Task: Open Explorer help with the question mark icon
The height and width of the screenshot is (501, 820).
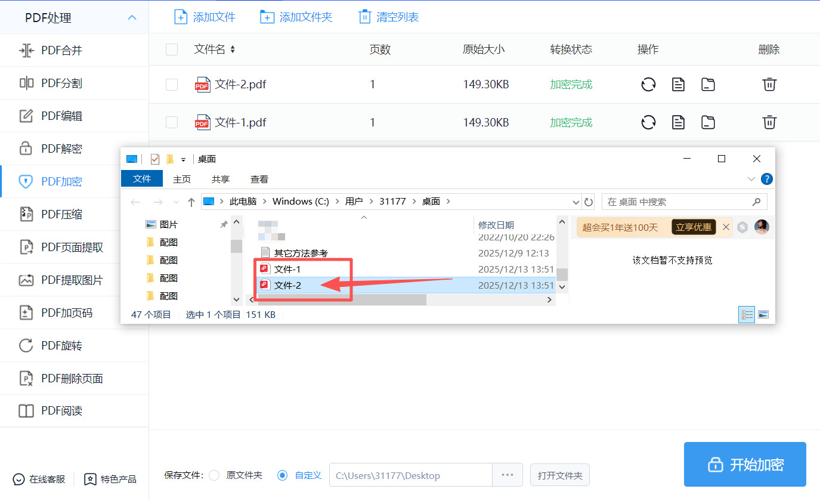Action: 767,179
